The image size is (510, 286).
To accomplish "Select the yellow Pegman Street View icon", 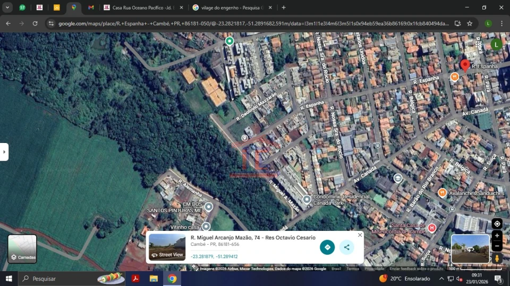I will tap(497, 258).
